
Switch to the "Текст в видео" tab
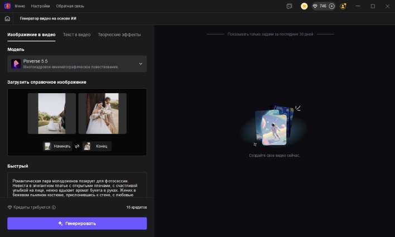pos(76,35)
